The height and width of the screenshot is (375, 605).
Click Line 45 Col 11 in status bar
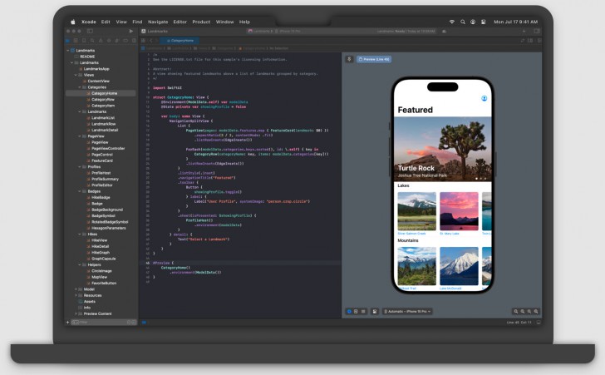519,322
